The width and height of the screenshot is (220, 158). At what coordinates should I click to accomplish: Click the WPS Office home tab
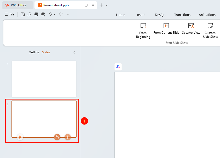18,5
